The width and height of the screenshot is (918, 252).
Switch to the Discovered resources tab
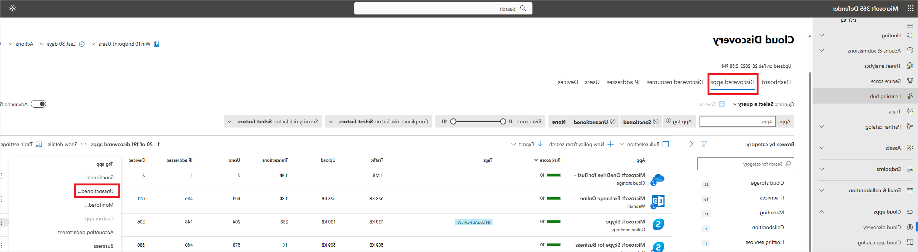click(x=675, y=82)
